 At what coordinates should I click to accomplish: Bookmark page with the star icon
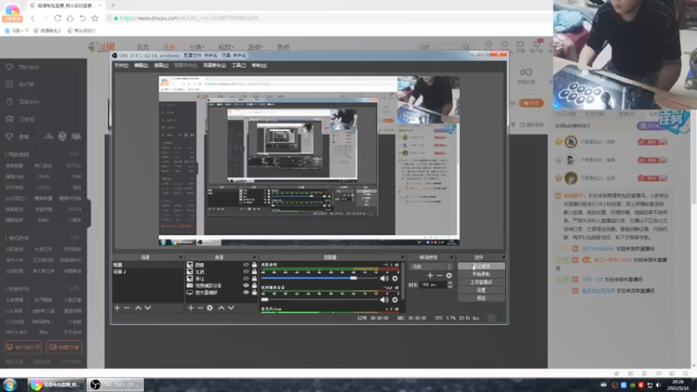(95, 18)
